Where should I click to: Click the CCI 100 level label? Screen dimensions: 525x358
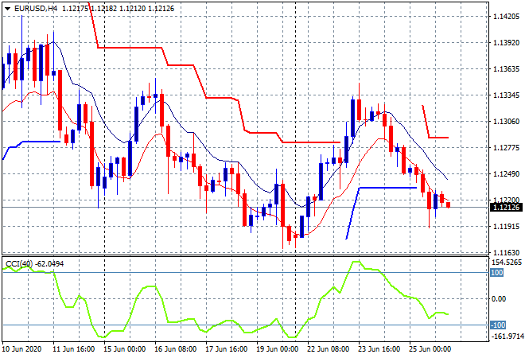[x=497, y=273]
